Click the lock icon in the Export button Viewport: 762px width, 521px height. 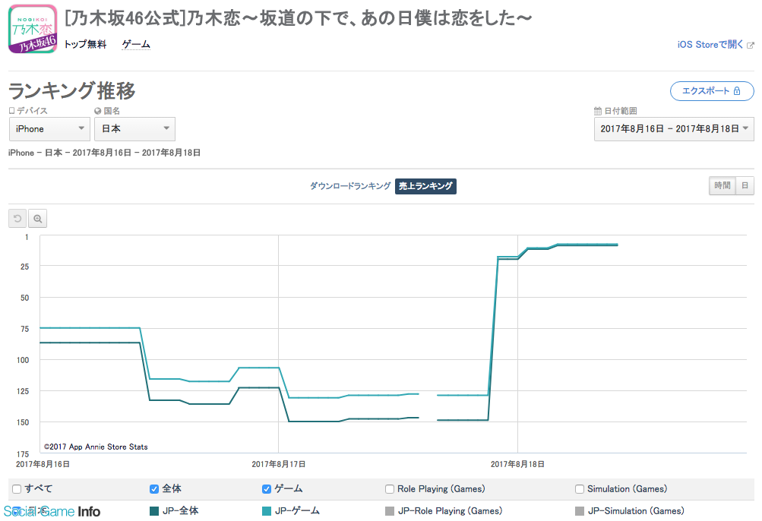tap(737, 91)
